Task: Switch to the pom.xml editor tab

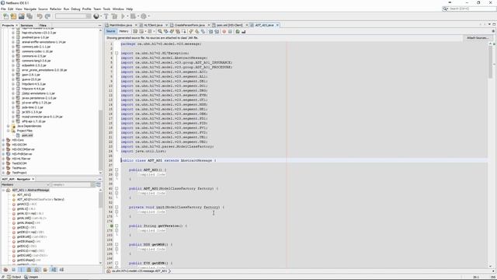Action: 230,25
